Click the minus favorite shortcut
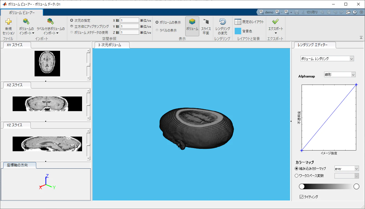The height and width of the screenshot is (209, 365). coord(279,12)
